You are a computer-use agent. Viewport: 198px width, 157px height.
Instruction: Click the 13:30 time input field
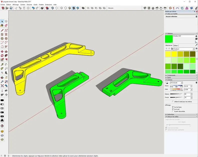coord(187,86)
